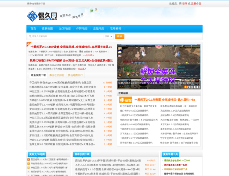Screen dimensions: 229x176
Task: Open 决战西游1.0.14正式版隐藏密码
Action: click(x=175, y=111)
